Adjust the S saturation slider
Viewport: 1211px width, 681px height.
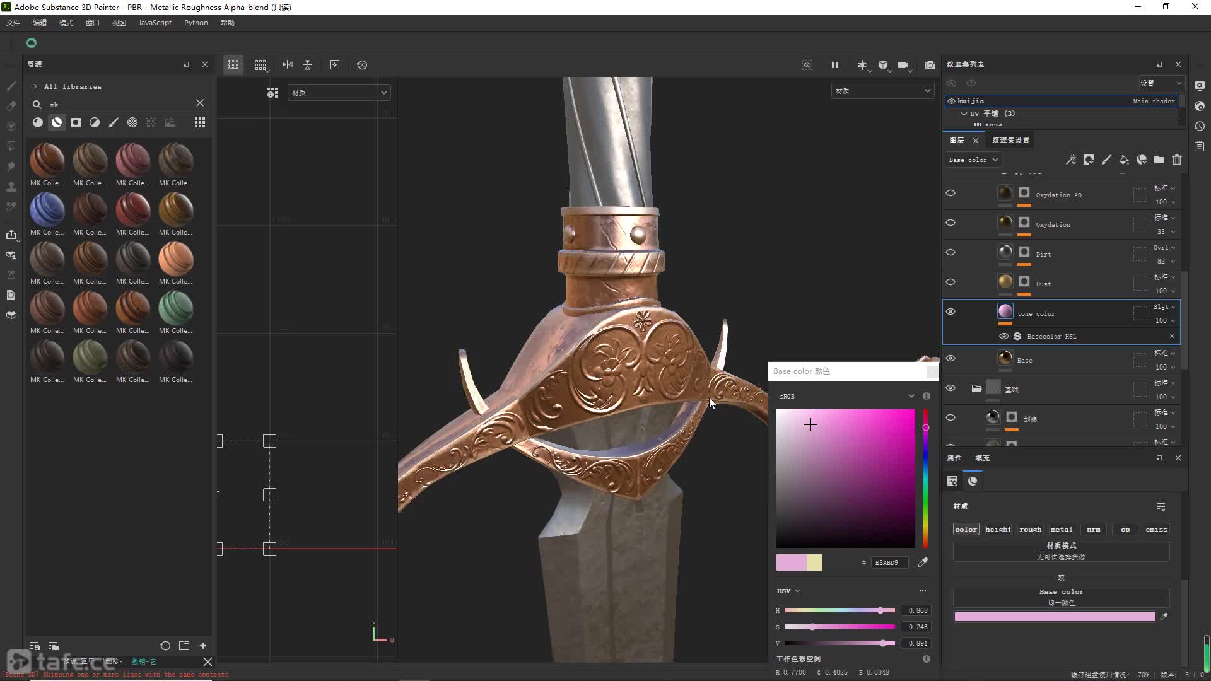[840, 627]
